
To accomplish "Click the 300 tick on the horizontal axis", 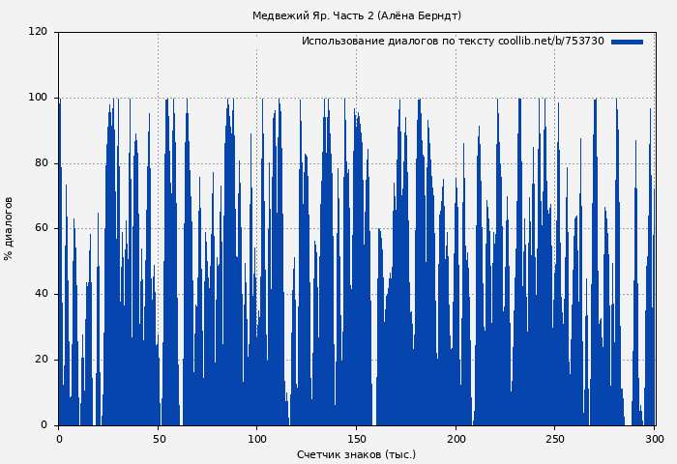I will click(x=653, y=439).
